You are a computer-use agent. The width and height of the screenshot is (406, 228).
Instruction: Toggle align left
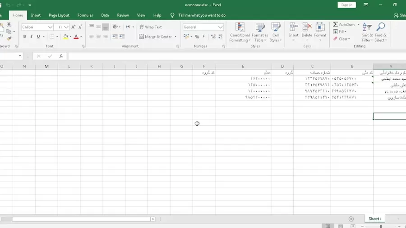click(92, 36)
